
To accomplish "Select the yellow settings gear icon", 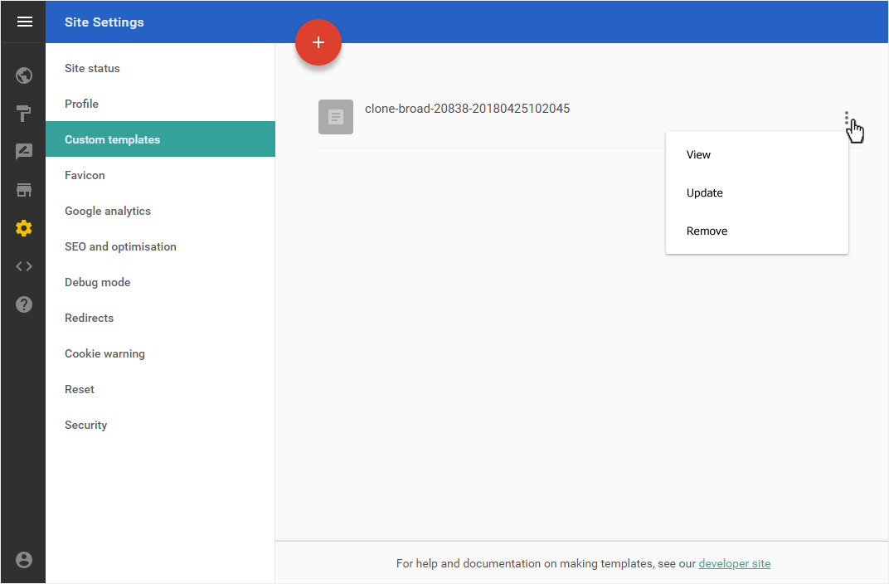I will click(x=24, y=228).
